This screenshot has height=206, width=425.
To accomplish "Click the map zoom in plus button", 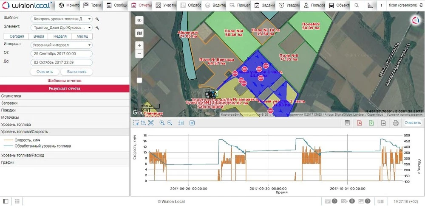I will click(139, 45).
